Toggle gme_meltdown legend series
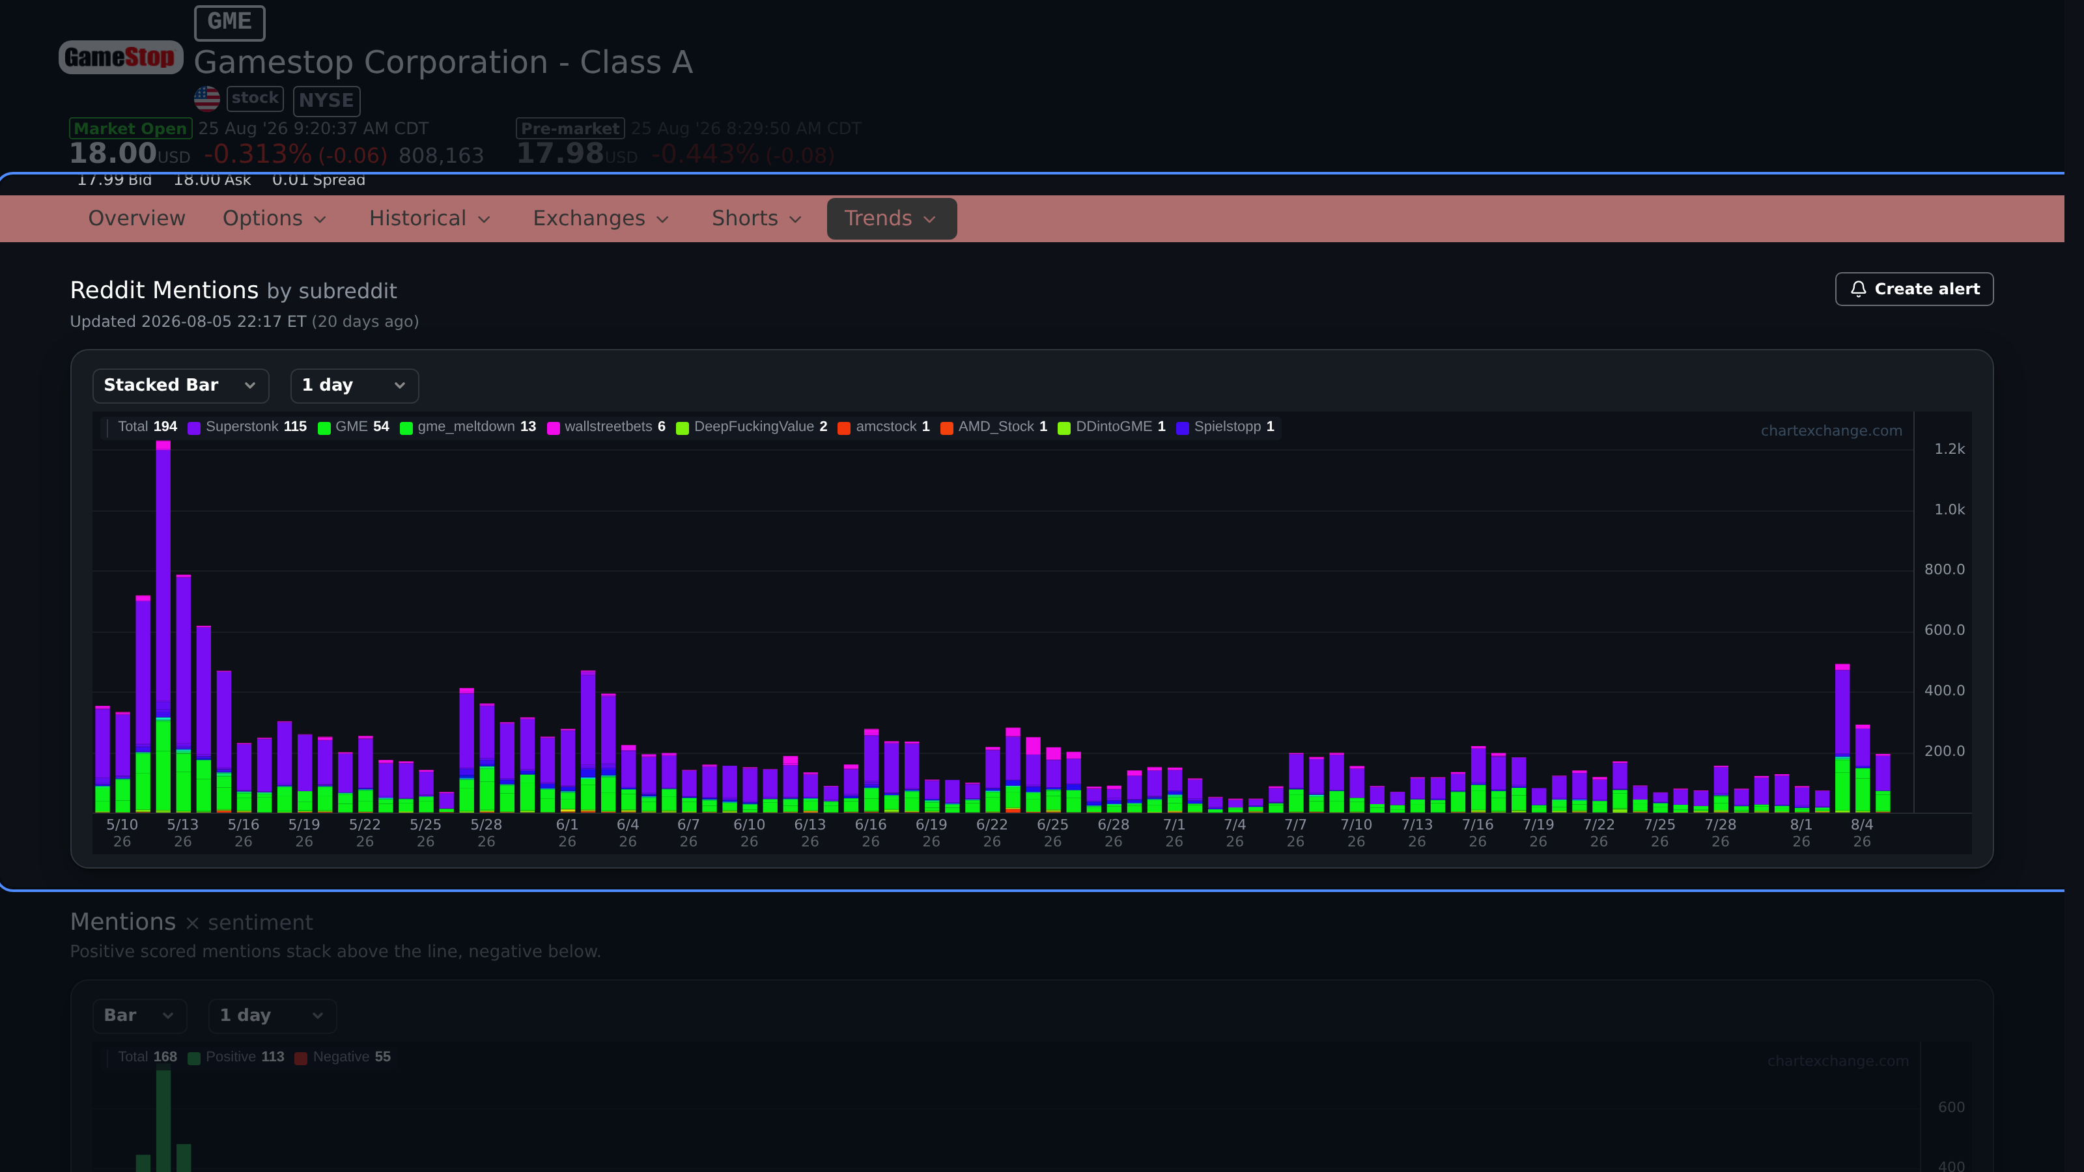 pos(468,426)
